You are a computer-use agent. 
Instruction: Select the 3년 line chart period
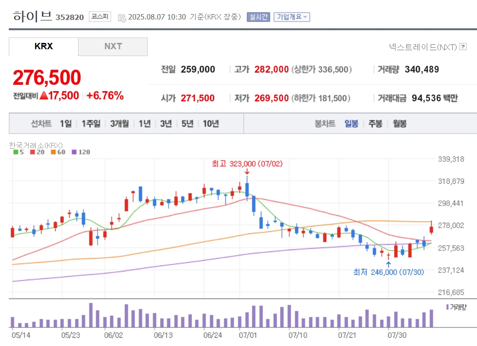click(166, 123)
